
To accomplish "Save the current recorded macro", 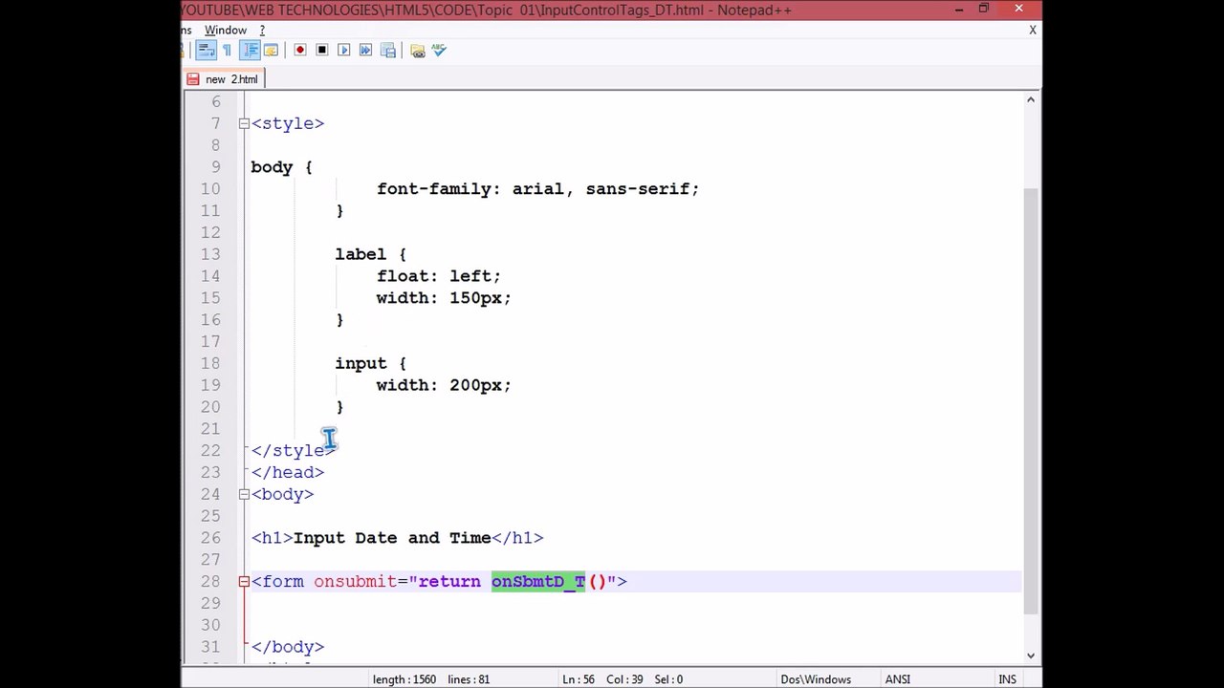I will (x=387, y=50).
